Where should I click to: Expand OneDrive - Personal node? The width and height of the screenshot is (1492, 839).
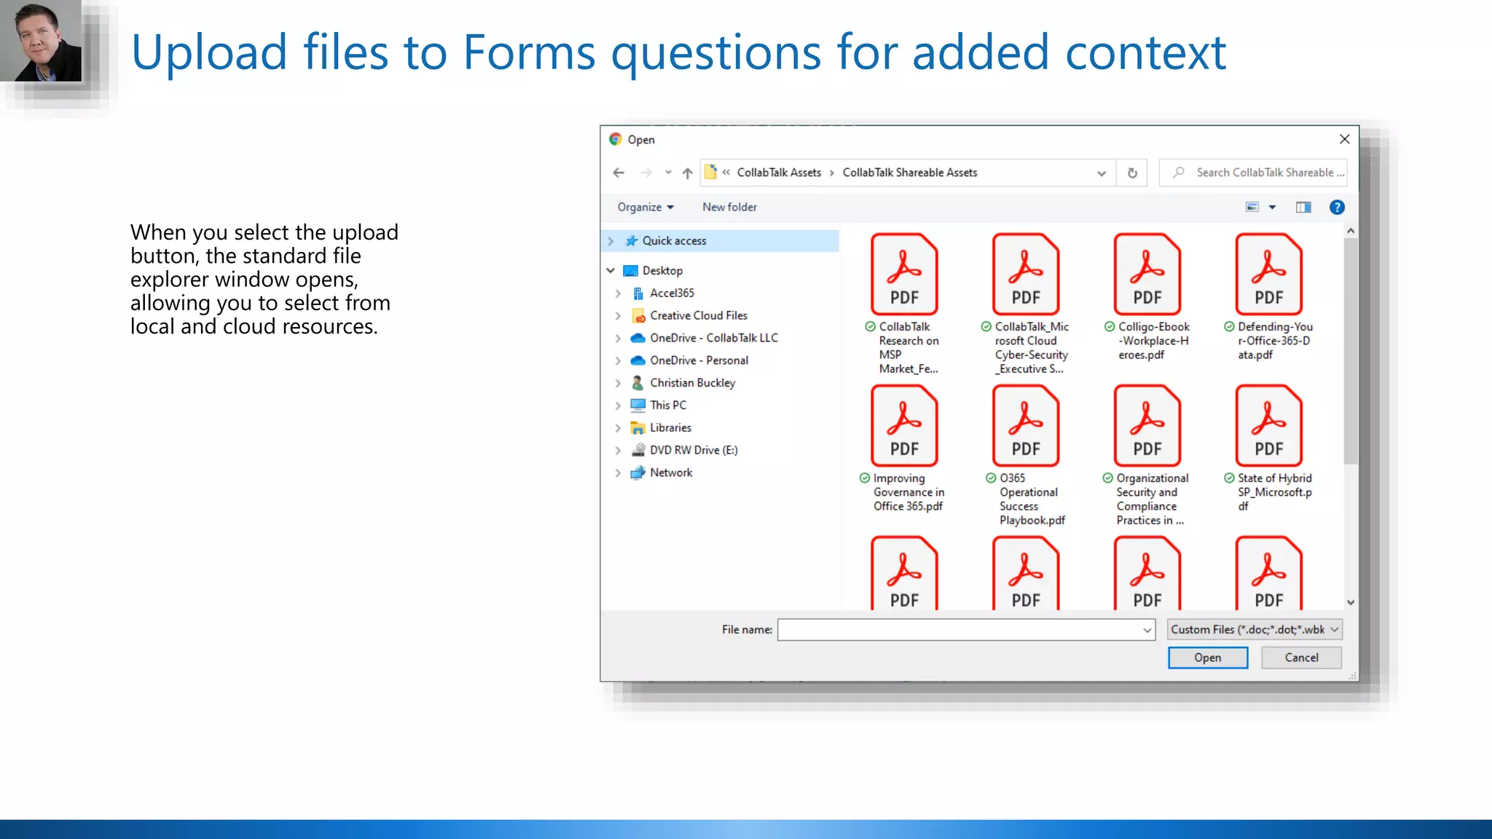(x=618, y=361)
